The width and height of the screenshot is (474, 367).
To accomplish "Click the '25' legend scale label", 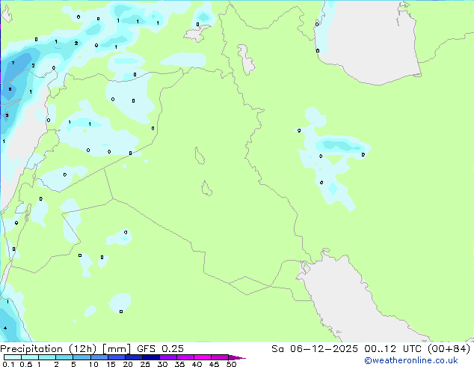I will click(145, 364).
